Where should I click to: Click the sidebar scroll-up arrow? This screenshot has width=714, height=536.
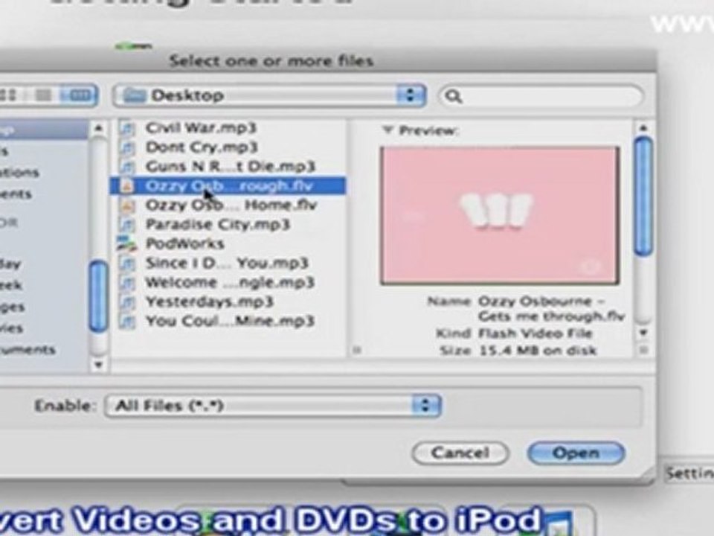pyautogui.click(x=98, y=129)
